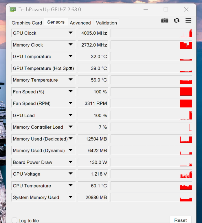
Task: Click the 39.0 °C hot spot value
Action: tap(93, 68)
